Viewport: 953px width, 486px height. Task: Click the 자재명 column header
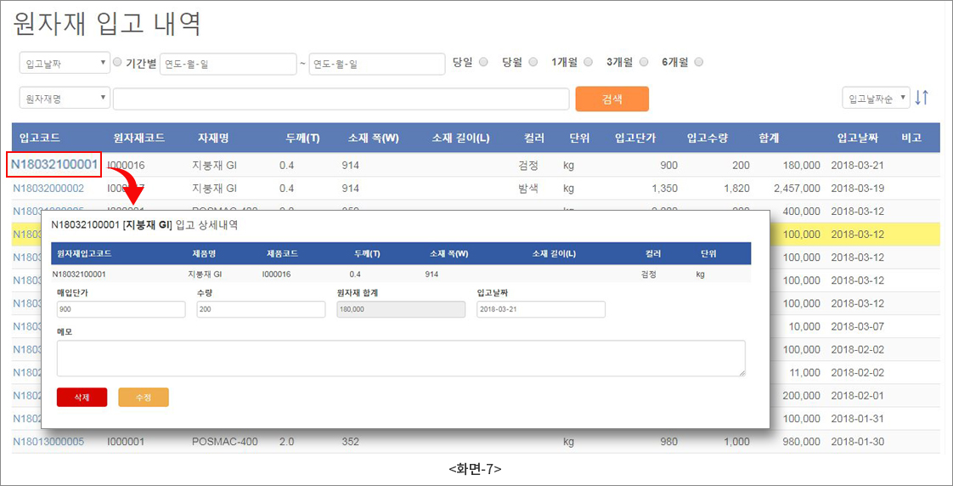[x=212, y=138]
